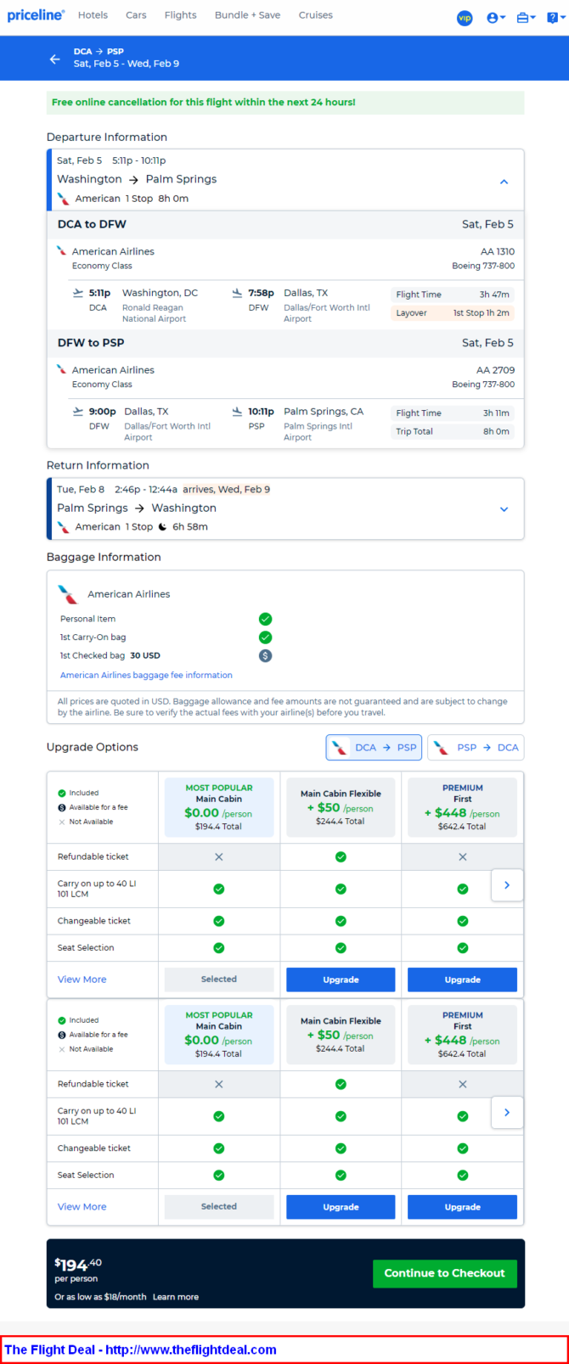Viewport: 569px width, 1364px height.
Task: Open the Cruises menu item
Action: [315, 15]
